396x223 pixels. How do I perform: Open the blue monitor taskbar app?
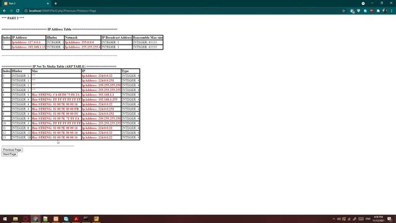click(66, 219)
